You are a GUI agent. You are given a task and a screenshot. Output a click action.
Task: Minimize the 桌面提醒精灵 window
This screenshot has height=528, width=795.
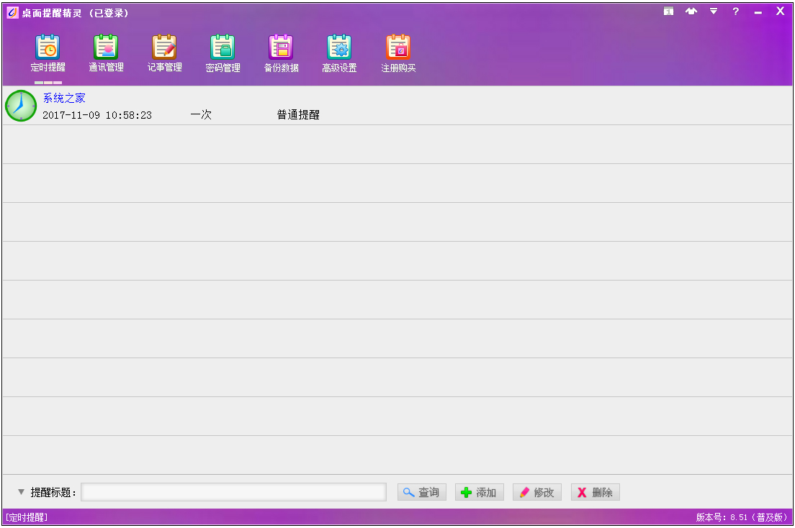(758, 12)
